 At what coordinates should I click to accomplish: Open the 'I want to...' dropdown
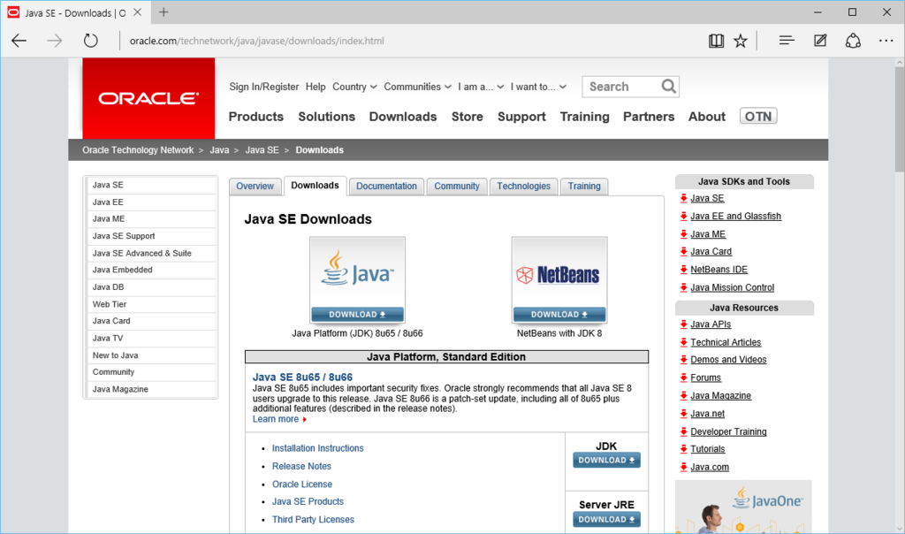[538, 87]
